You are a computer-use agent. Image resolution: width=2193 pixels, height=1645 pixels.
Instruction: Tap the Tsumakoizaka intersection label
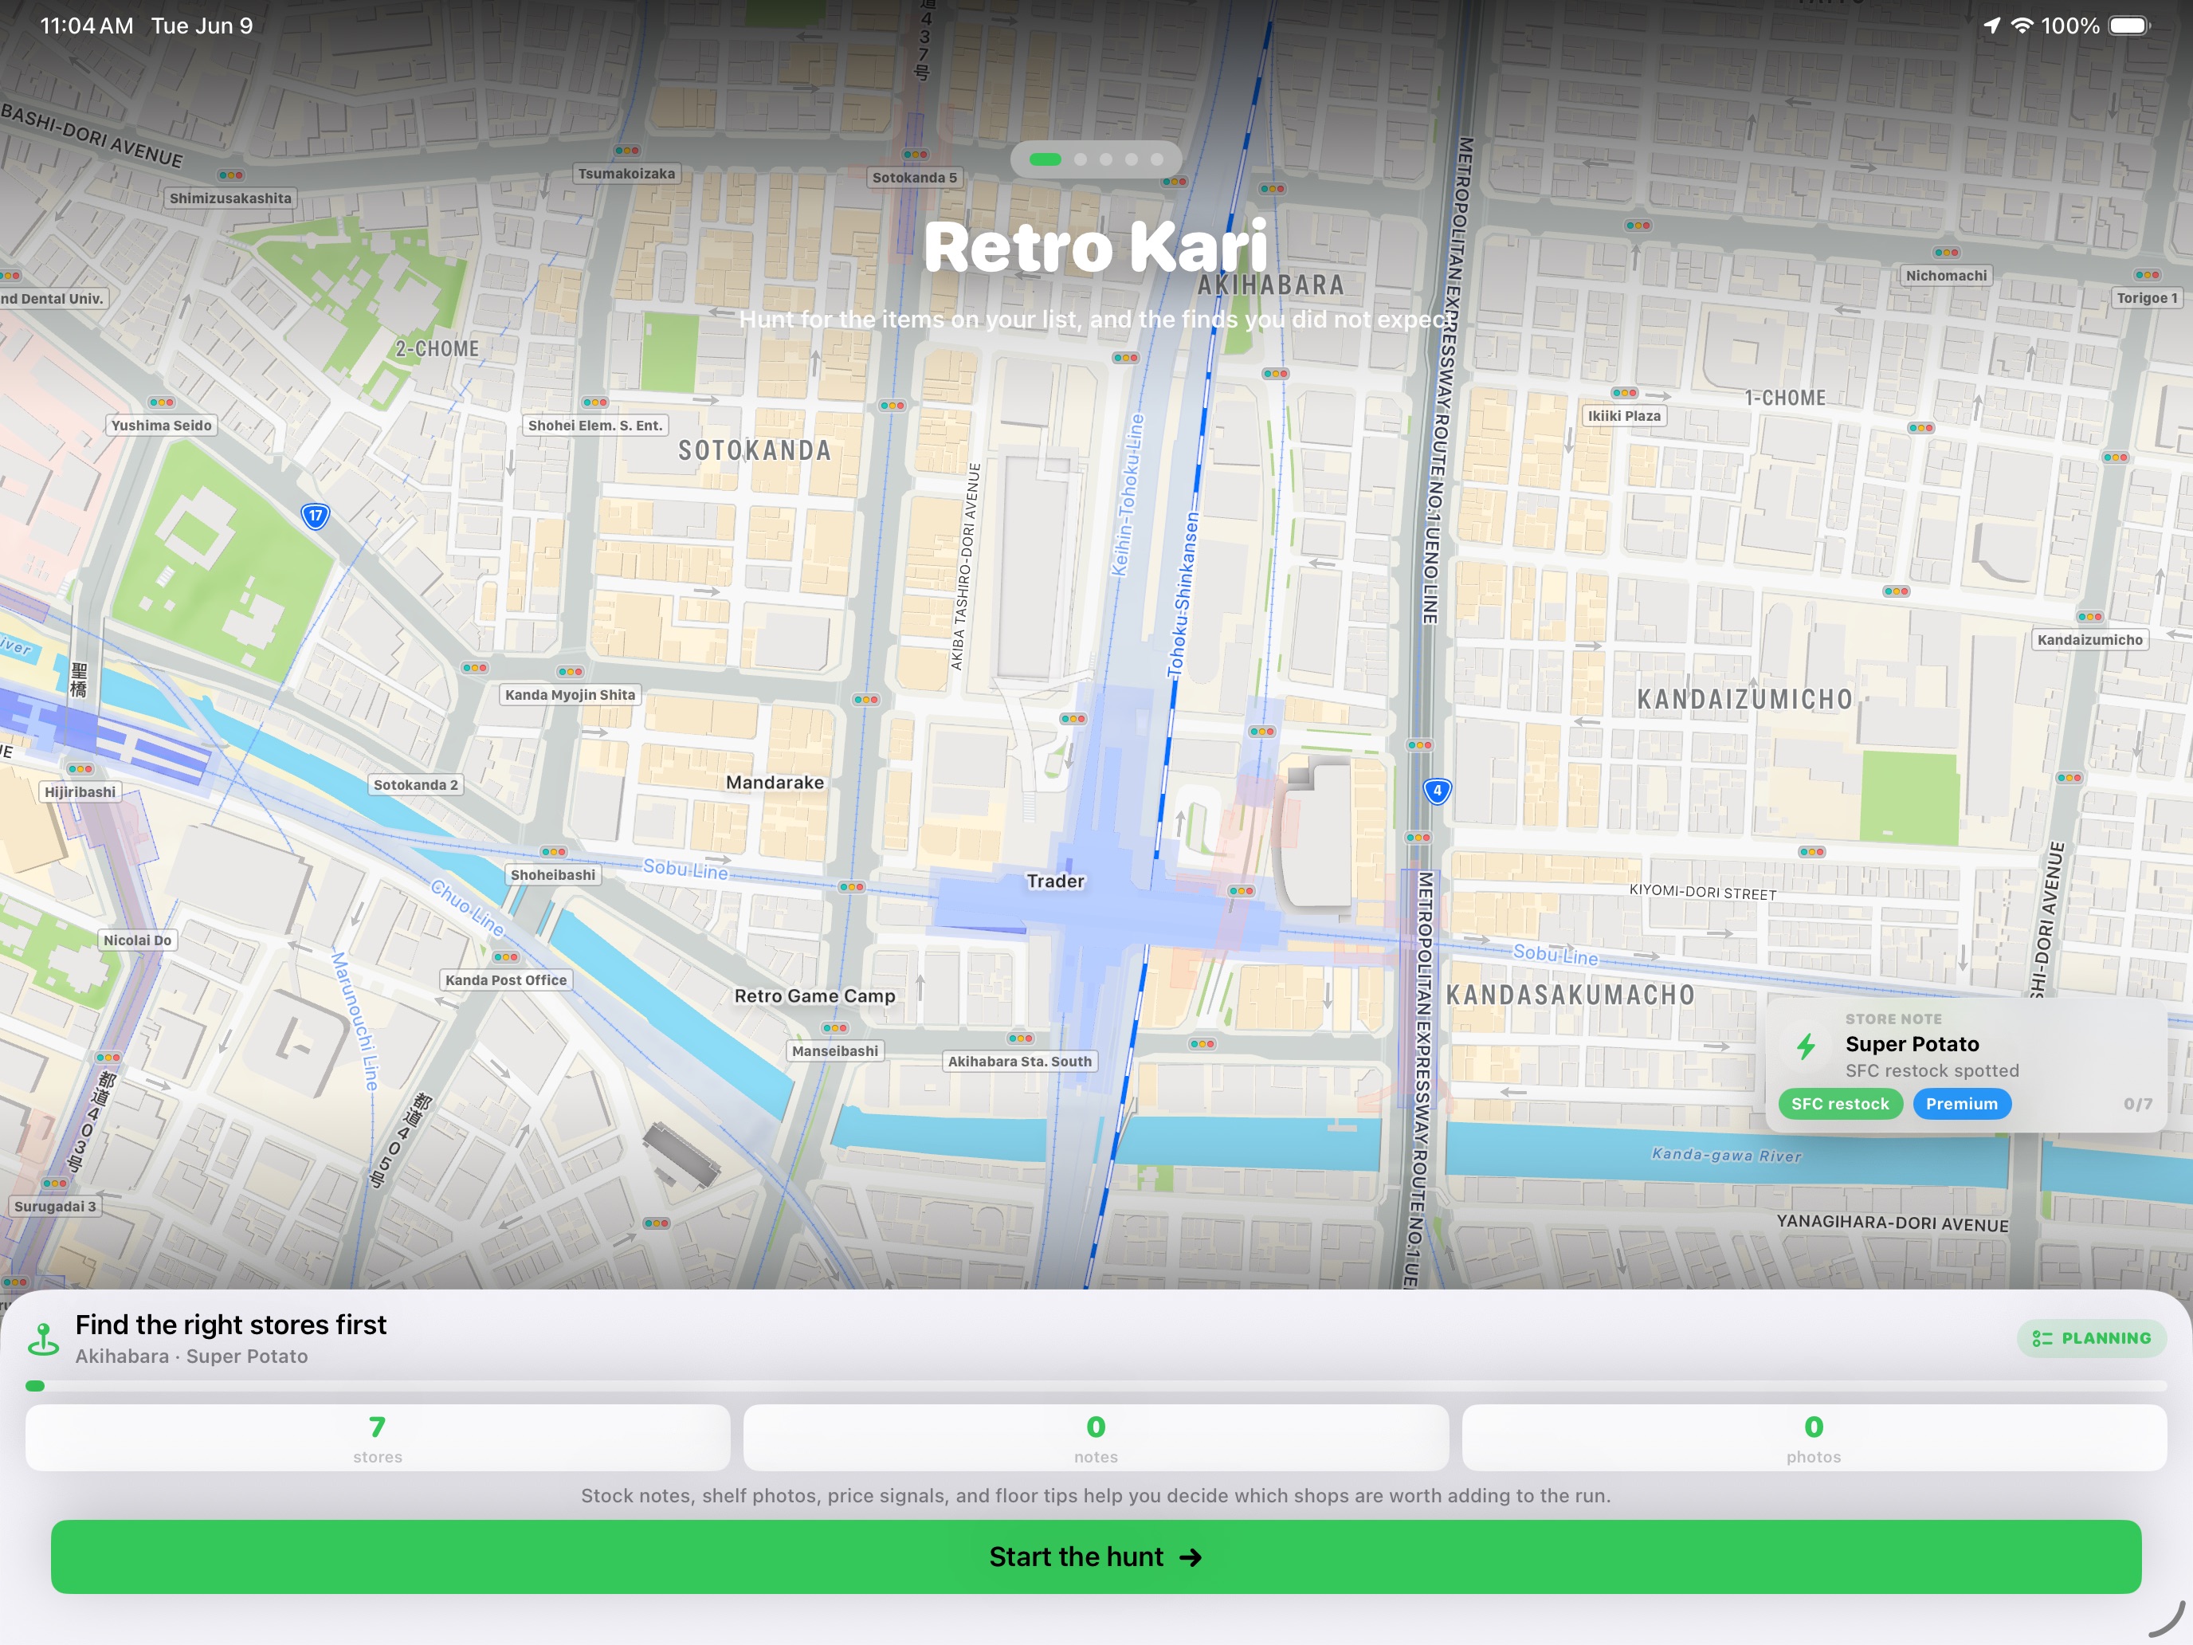pyautogui.click(x=626, y=174)
